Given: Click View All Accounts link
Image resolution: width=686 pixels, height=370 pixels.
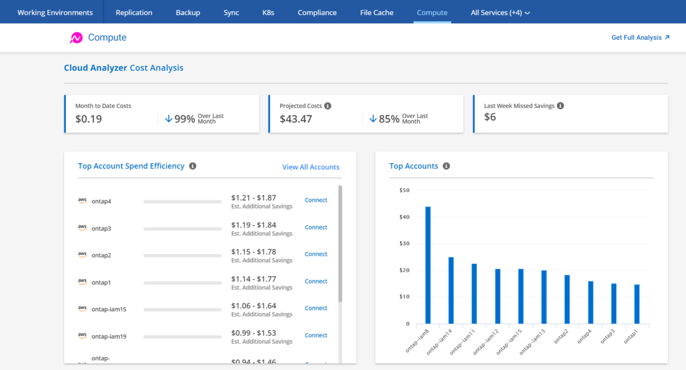Looking at the screenshot, I should (x=311, y=167).
